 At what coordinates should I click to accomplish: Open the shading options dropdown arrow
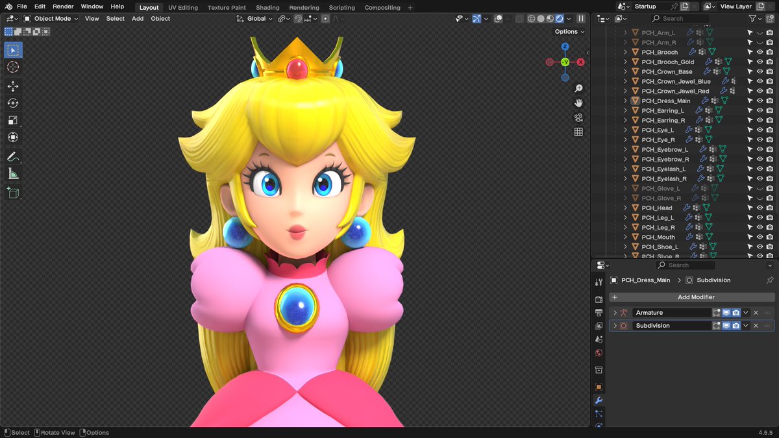click(568, 19)
